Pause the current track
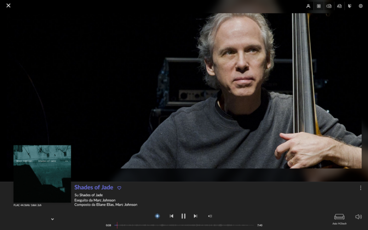Image resolution: width=368 pixels, height=230 pixels. coord(183,216)
